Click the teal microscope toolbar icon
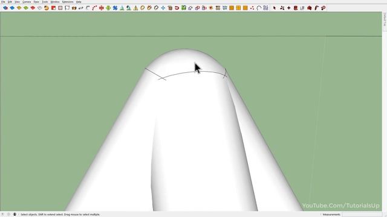The width and height of the screenshot is (387, 217). [129, 8]
